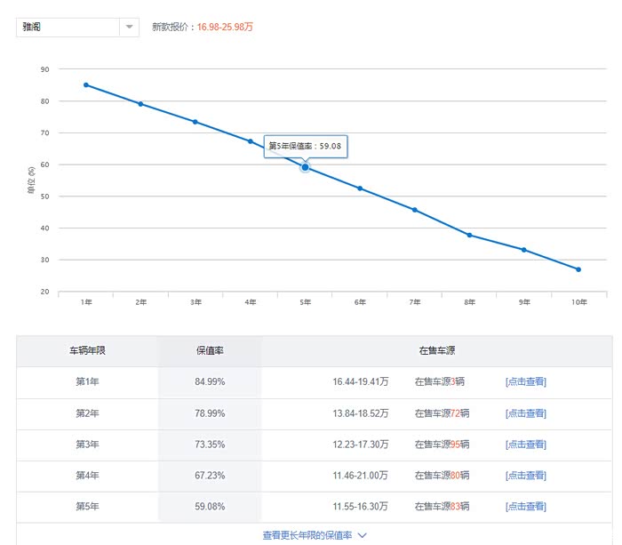Click the 车辆年限 column header
This screenshot has height=545, width=622.
pyautogui.click(x=87, y=350)
